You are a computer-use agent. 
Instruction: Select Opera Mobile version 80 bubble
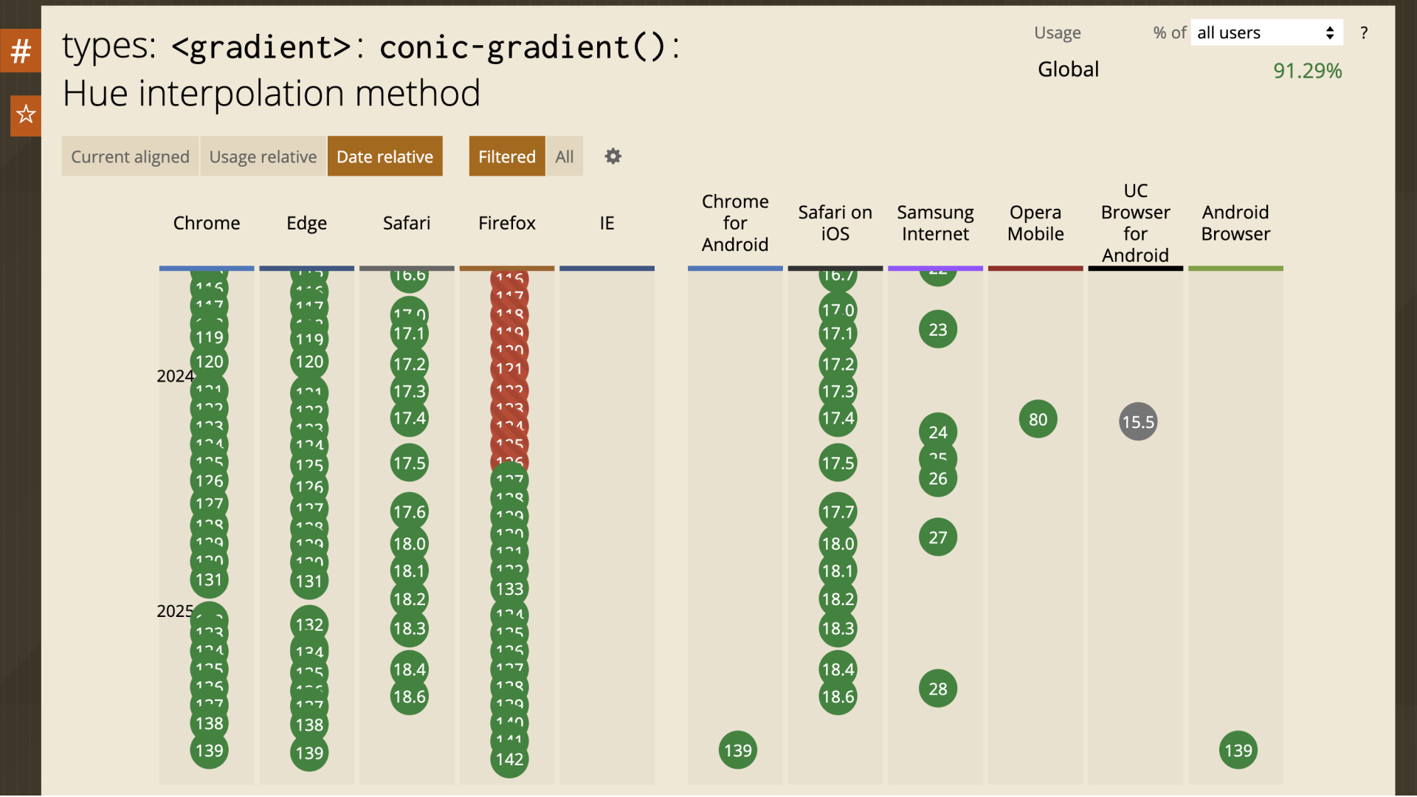click(1038, 419)
